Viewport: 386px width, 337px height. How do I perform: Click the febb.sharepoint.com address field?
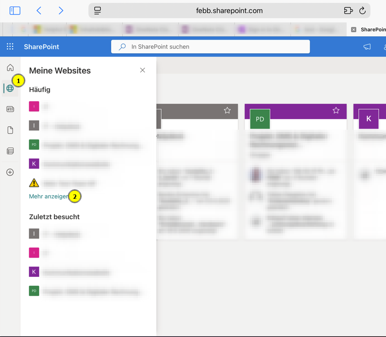(x=229, y=11)
